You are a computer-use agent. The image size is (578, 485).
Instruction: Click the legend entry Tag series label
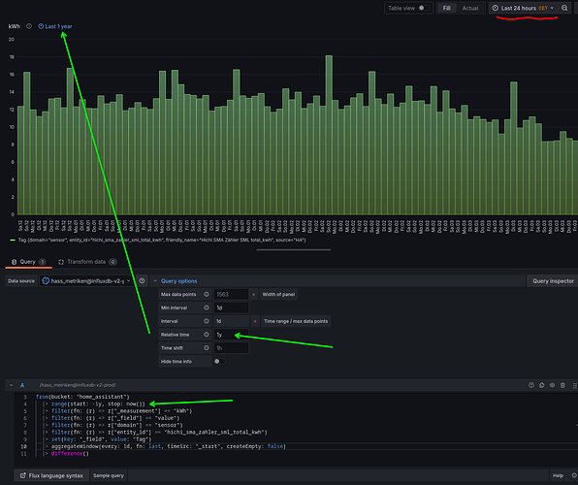coord(162,241)
